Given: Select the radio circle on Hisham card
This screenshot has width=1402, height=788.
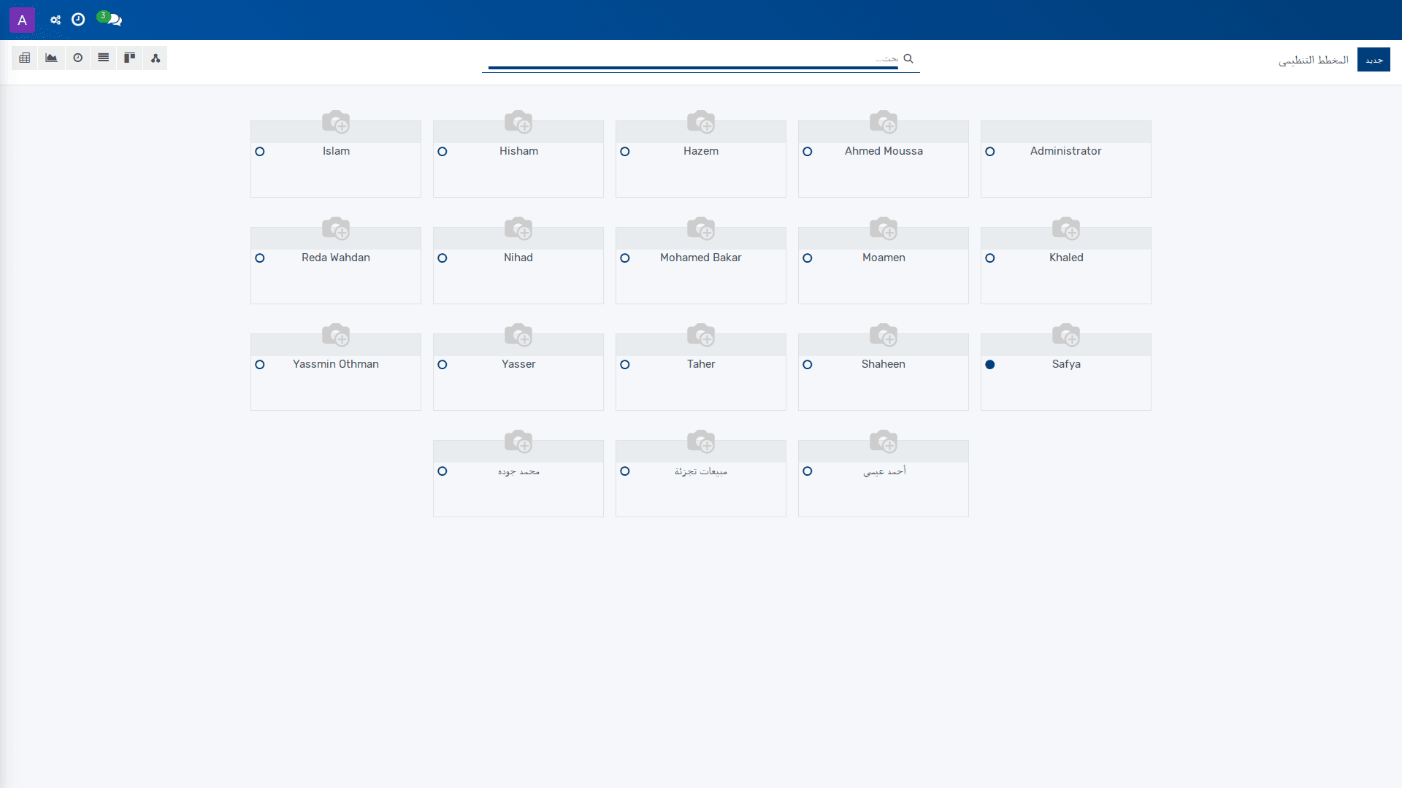Looking at the screenshot, I should 443,152.
